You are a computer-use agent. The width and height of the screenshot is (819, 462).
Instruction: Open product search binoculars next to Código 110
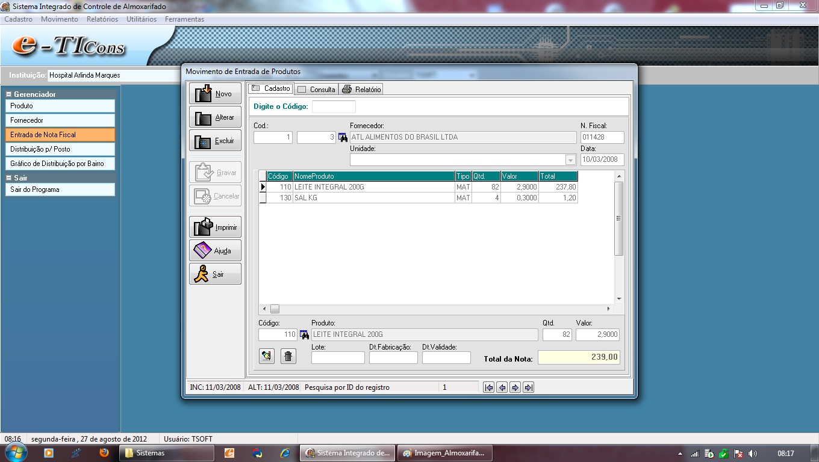click(x=304, y=335)
